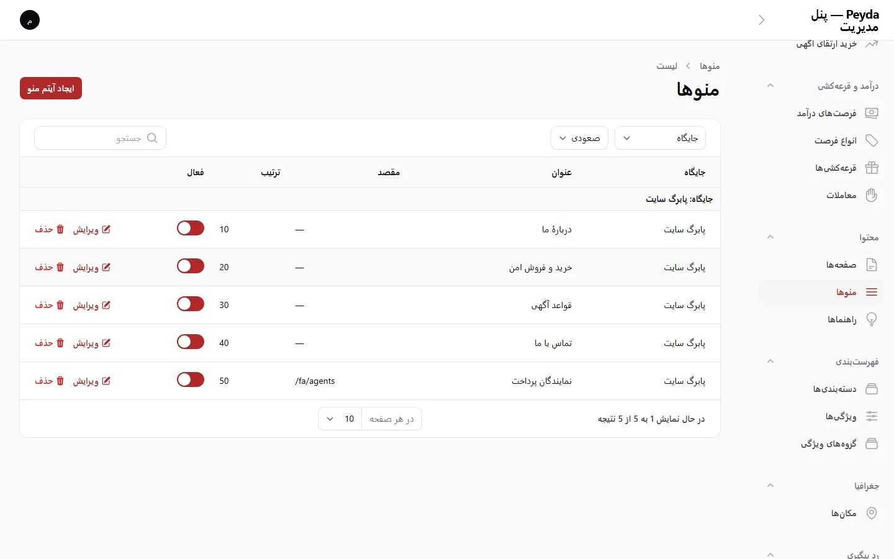This screenshot has width=894, height=559.
Task: Click the ایجاد آیتم منو button
Action: click(51, 88)
